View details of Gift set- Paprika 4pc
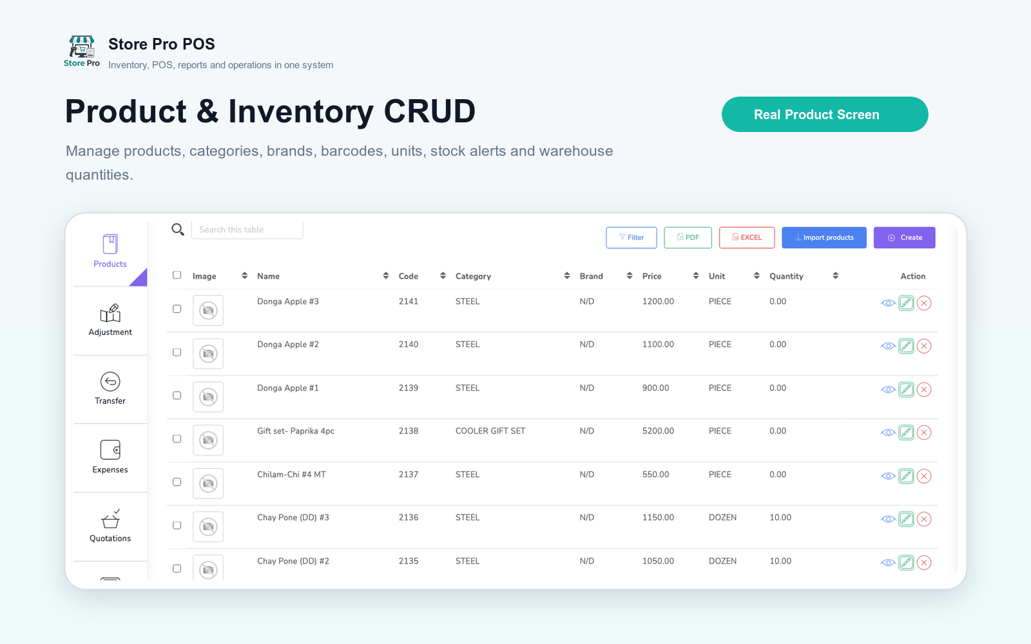1031x644 pixels. [888, 433]
